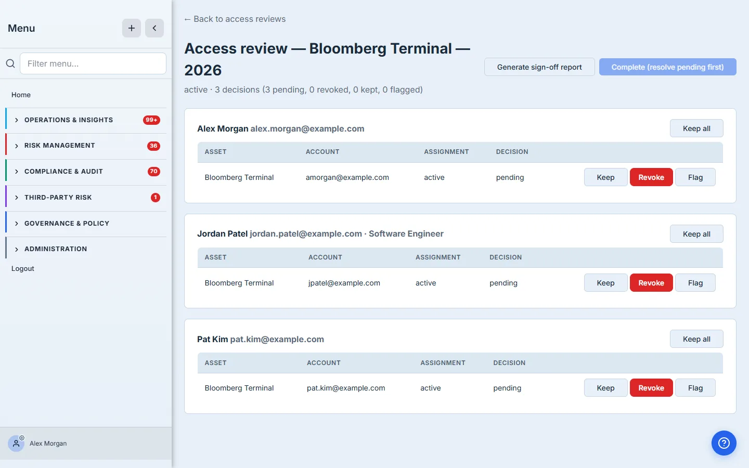Click Alex Morgan name in footer
The width and height of the screenshot is (749, 468).
[48, 444]
